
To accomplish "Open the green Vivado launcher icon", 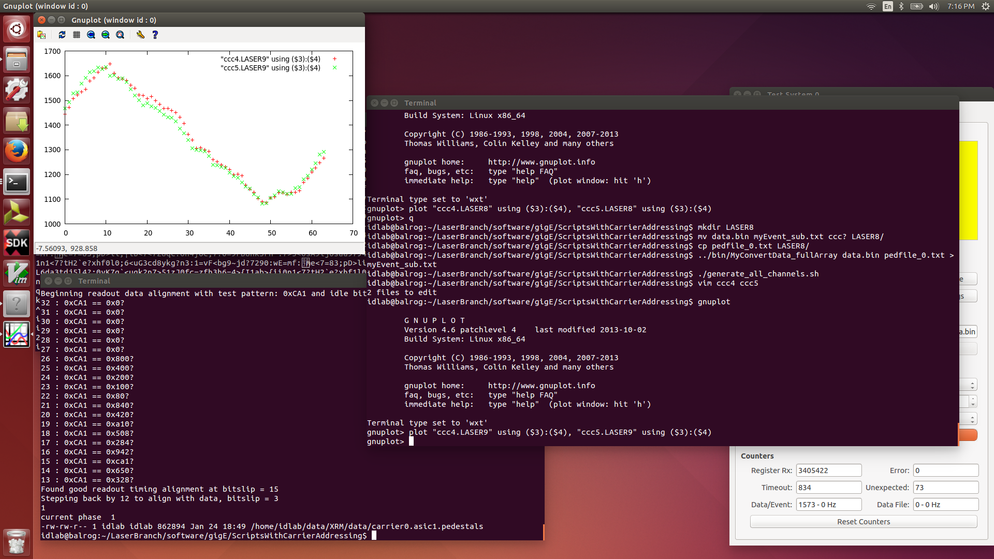I will coord(17,212).
